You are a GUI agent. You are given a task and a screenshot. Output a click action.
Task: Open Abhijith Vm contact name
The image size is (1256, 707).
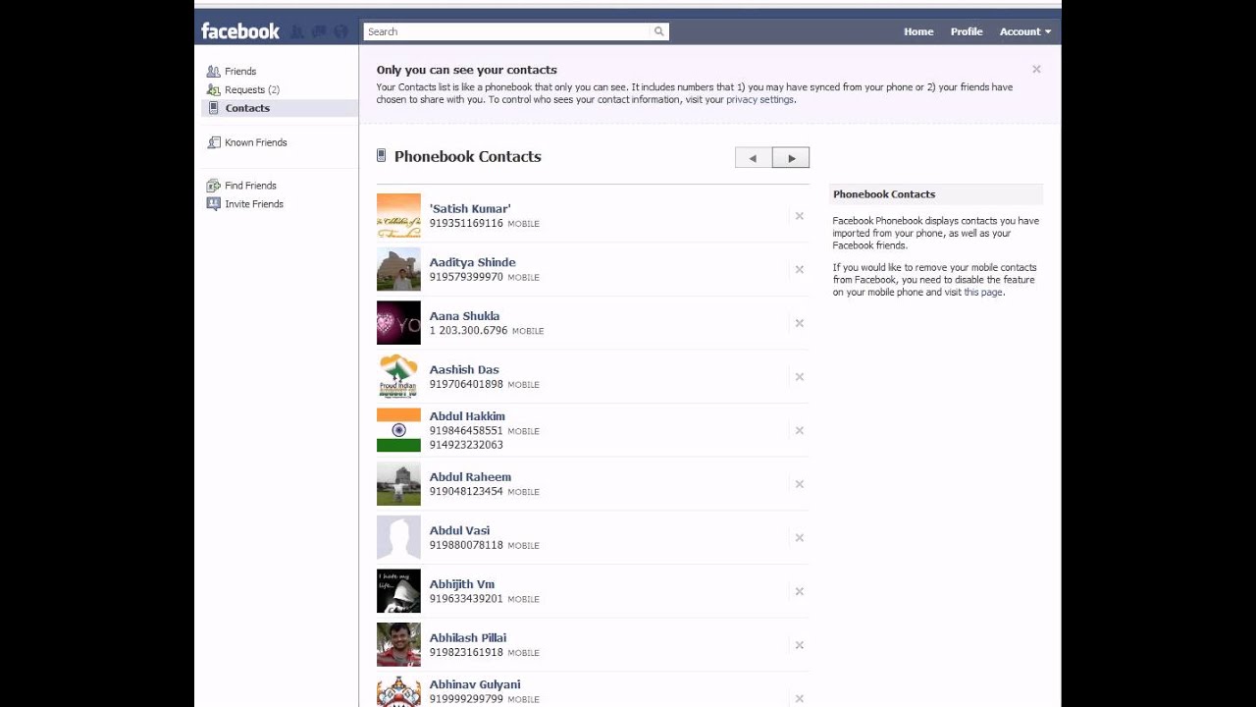point(461,584)
